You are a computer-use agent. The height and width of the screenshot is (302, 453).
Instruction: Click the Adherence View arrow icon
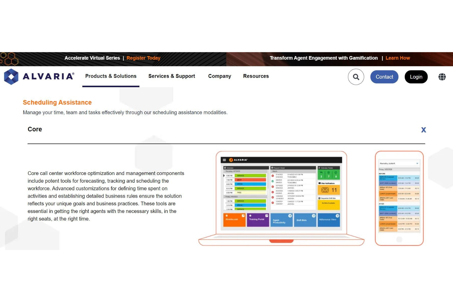pyautogui.click(x=338, y=216)
